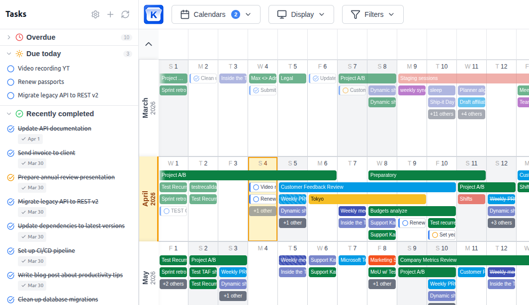Select the March 2026 month label
This screenshot has width=529, height=305.
click(149, 108)
